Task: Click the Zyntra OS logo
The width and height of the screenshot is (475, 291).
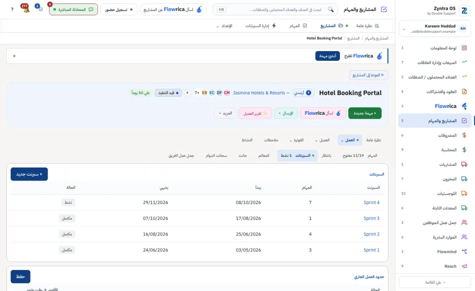Action: (x=464, y=10)
